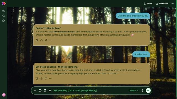Click the plus attach icon in prompt bar
177x99 pixels.
click(x=35, y=90)
